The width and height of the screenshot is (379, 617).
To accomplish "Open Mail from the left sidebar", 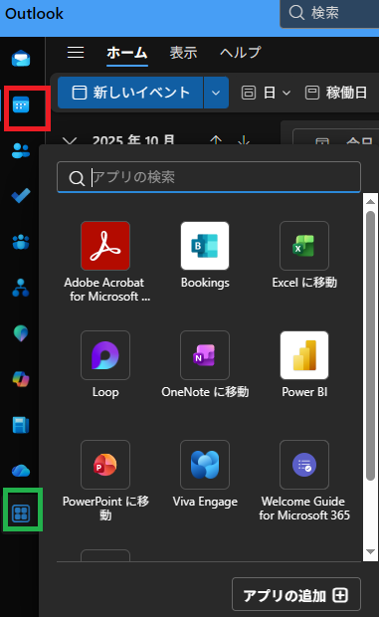I will click(x=21, y=59).
